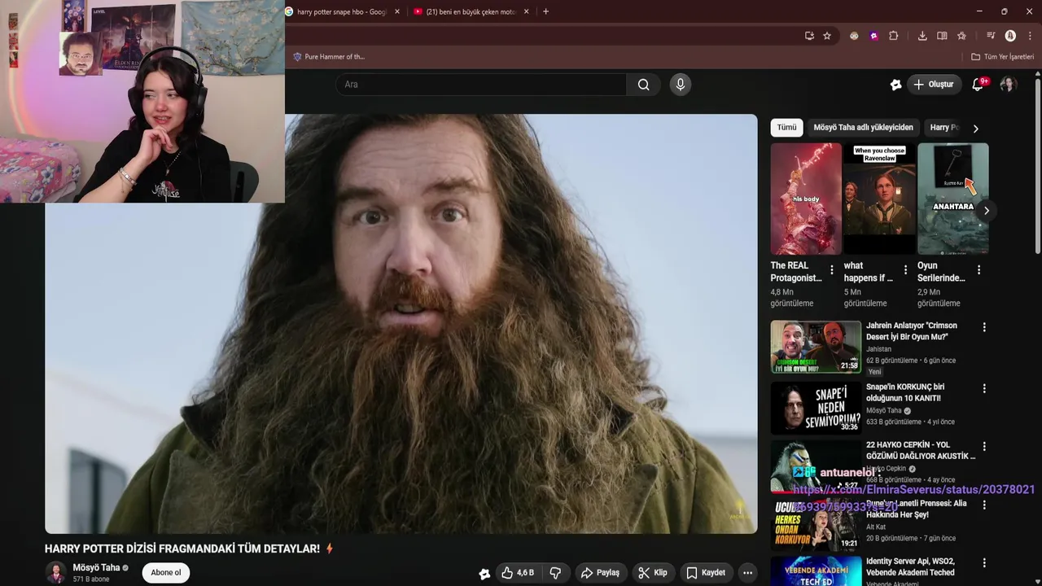Open 'When you choose Ravenclaw' short thumbnail

pyautogui.click(x=879, y=199)
